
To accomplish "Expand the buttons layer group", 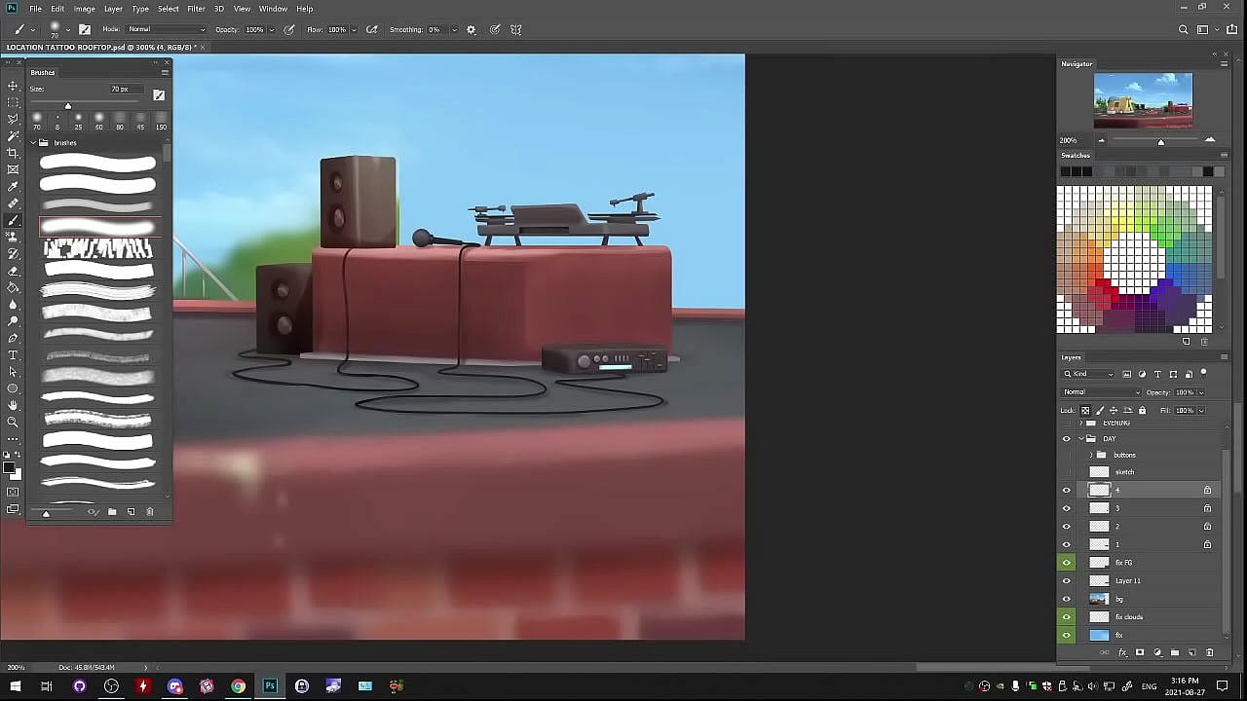I will tap(1091, 456).
